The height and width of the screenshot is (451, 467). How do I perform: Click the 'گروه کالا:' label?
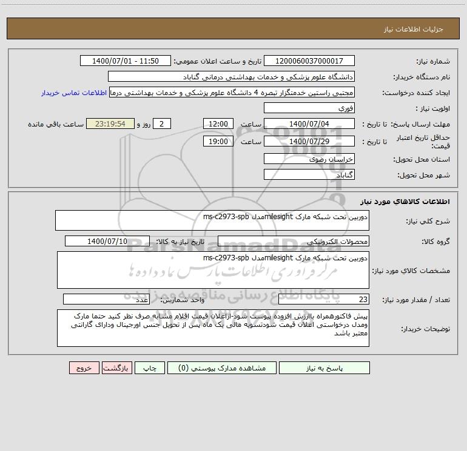tap(435, 242)
